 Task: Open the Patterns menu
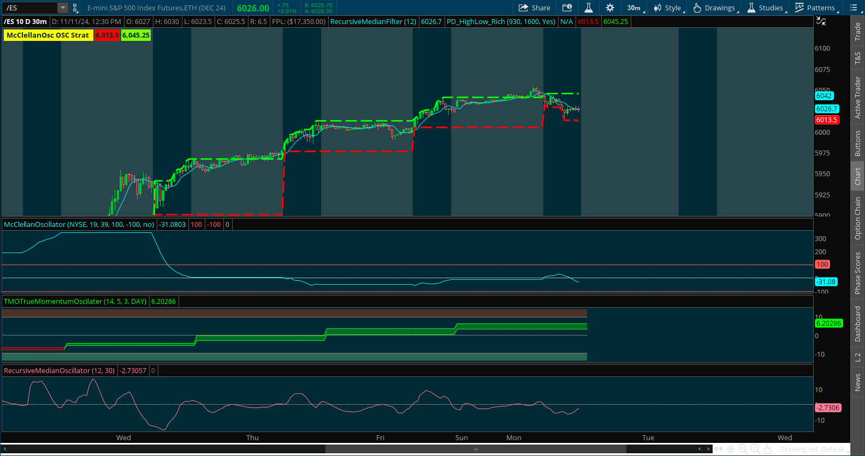(x=817, y=8)
